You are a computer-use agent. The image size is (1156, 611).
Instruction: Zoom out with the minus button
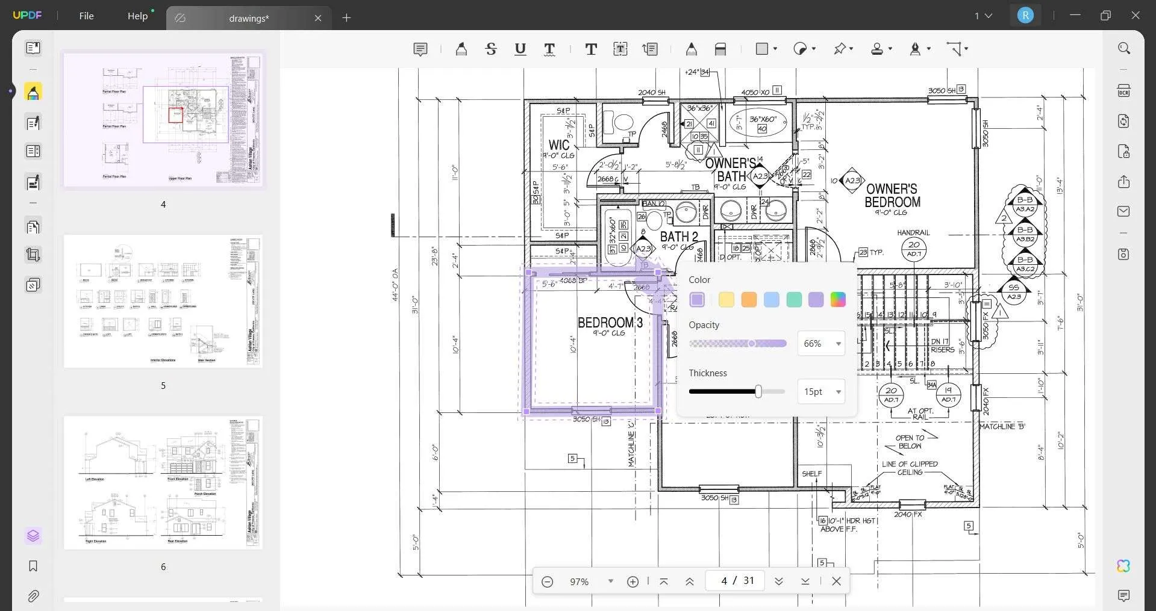[547, 582]
